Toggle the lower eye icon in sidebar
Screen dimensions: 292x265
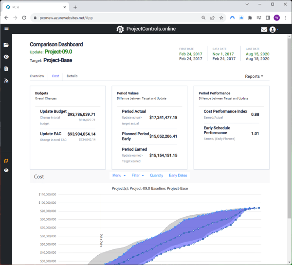pyautogui.click(x=6, y=171)
